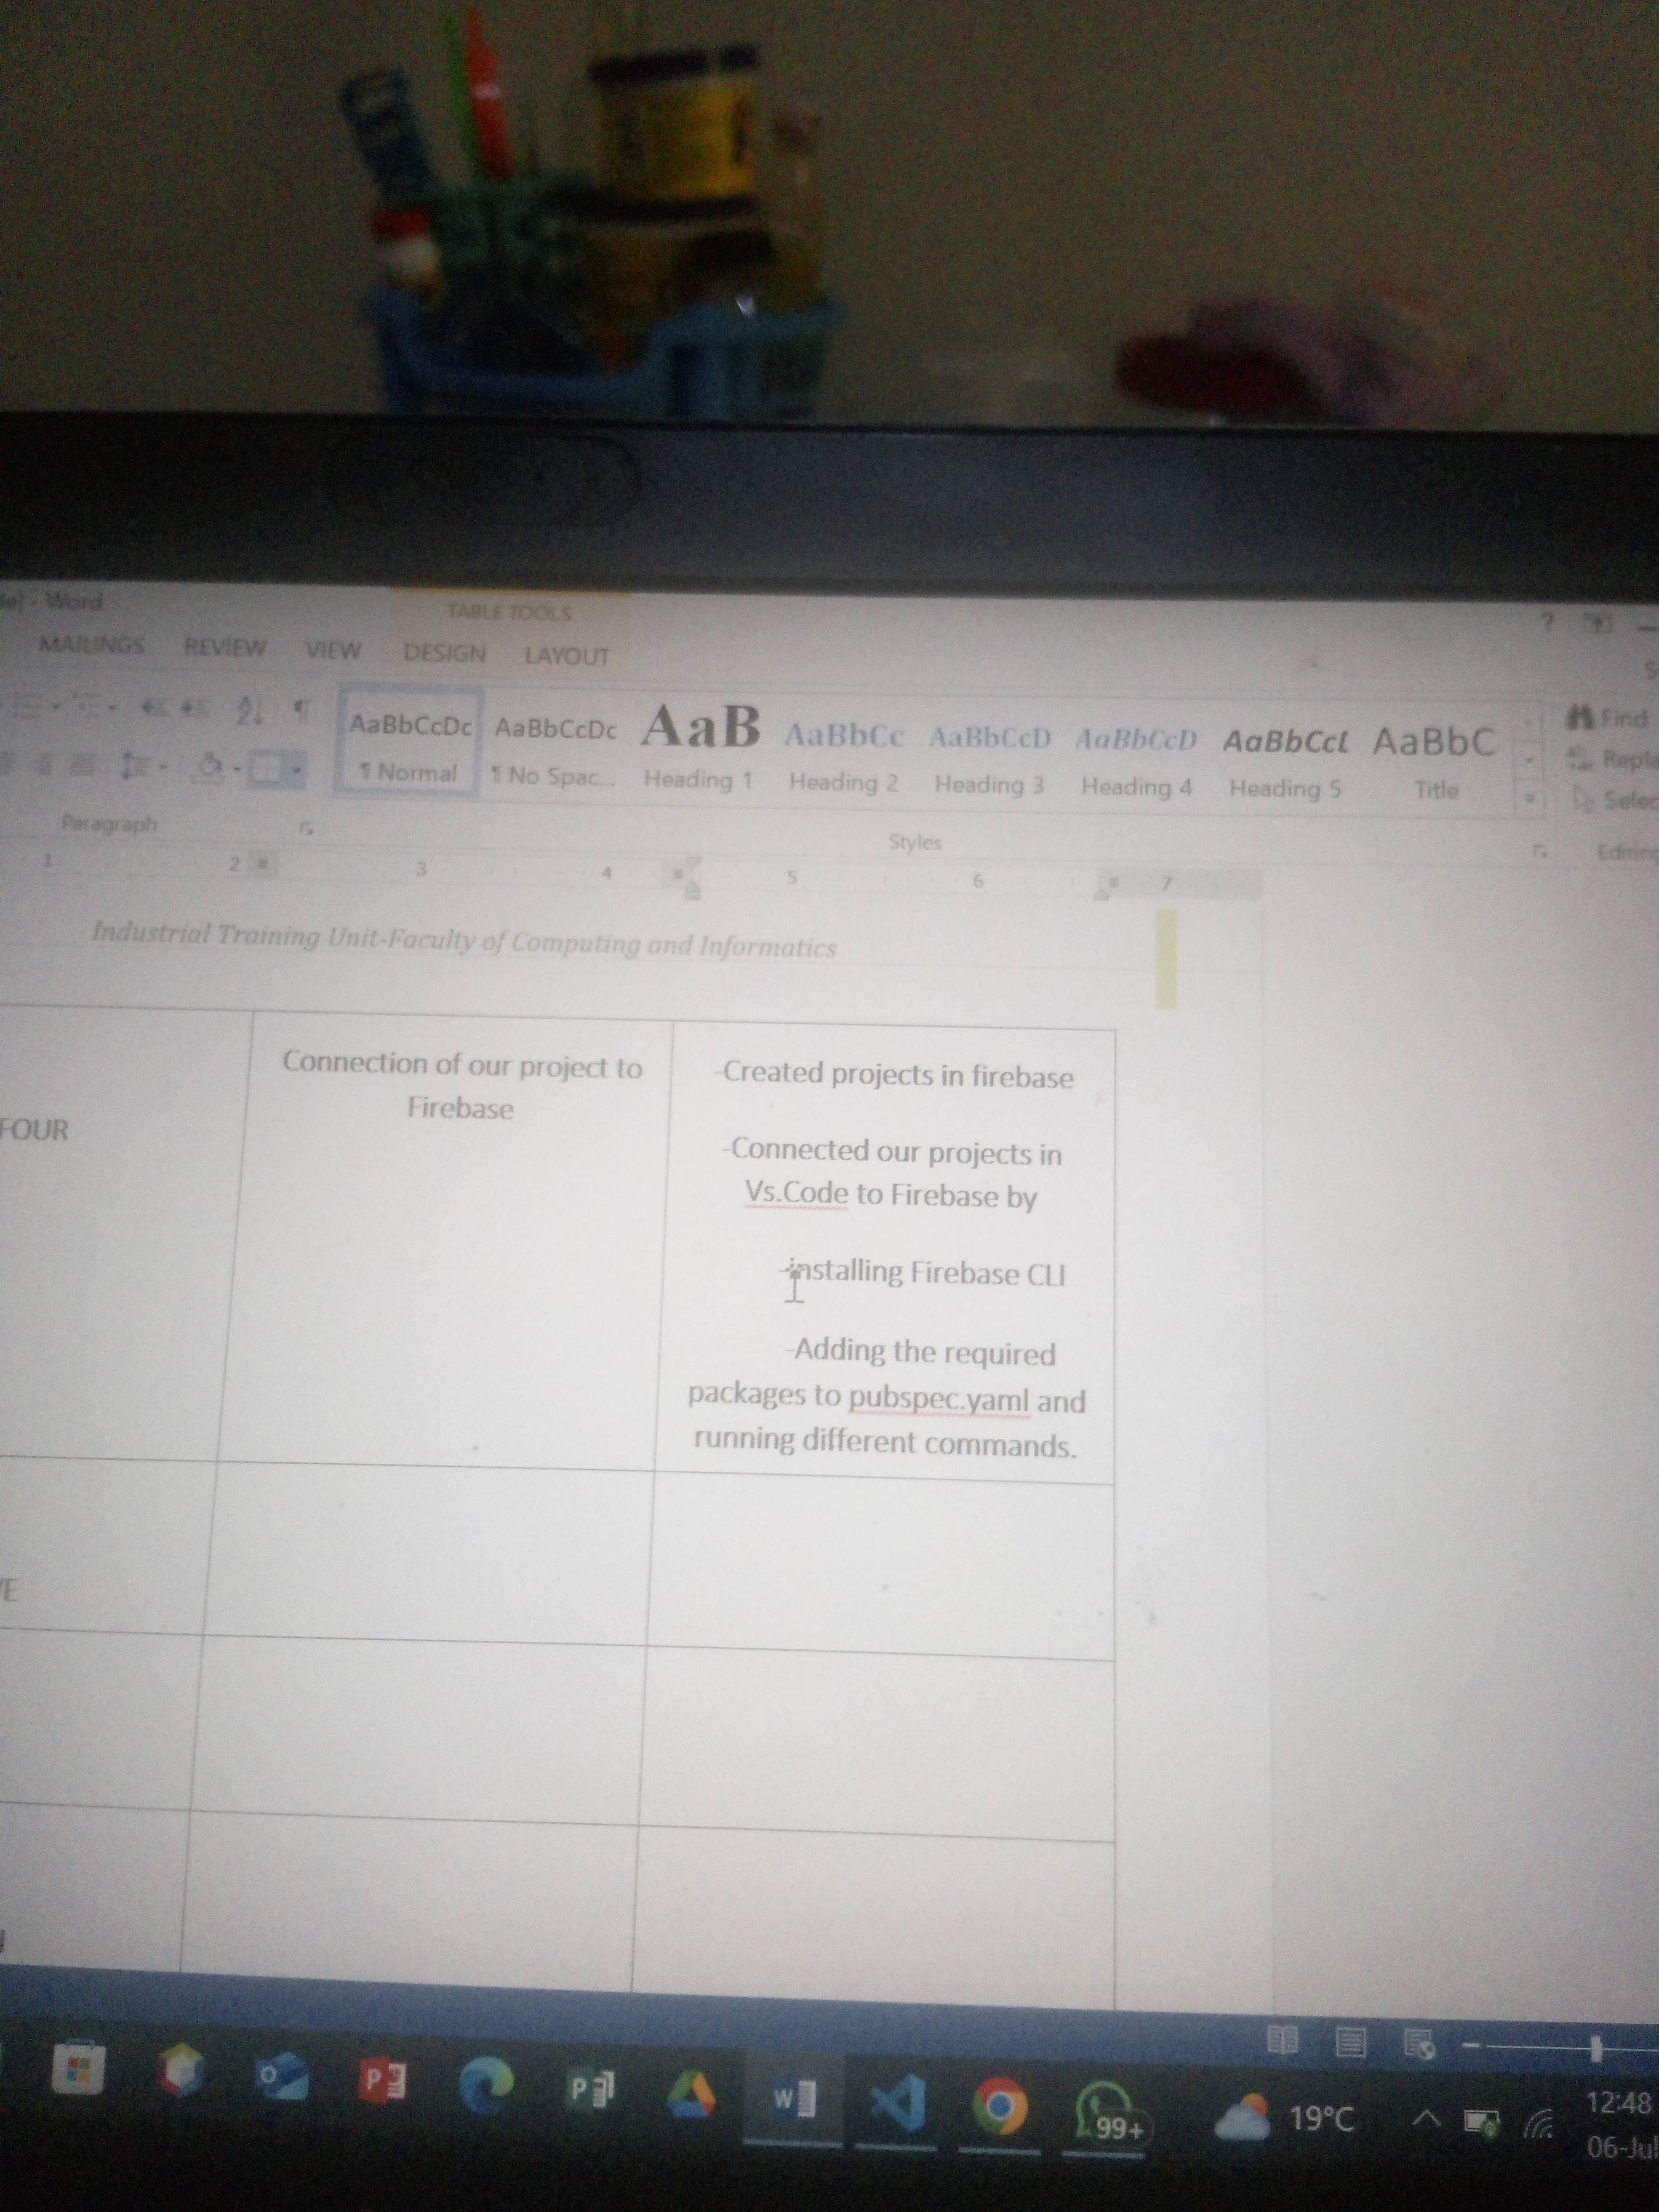Switch to Web Layout view
Viewport: 1659px width, 2212px height.
[1419, 2045]
